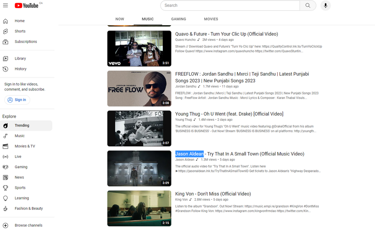Click the Music note icon under Explore
This screenshot has height=230, width=375.
pyautogui.click(x=5, y=136)
